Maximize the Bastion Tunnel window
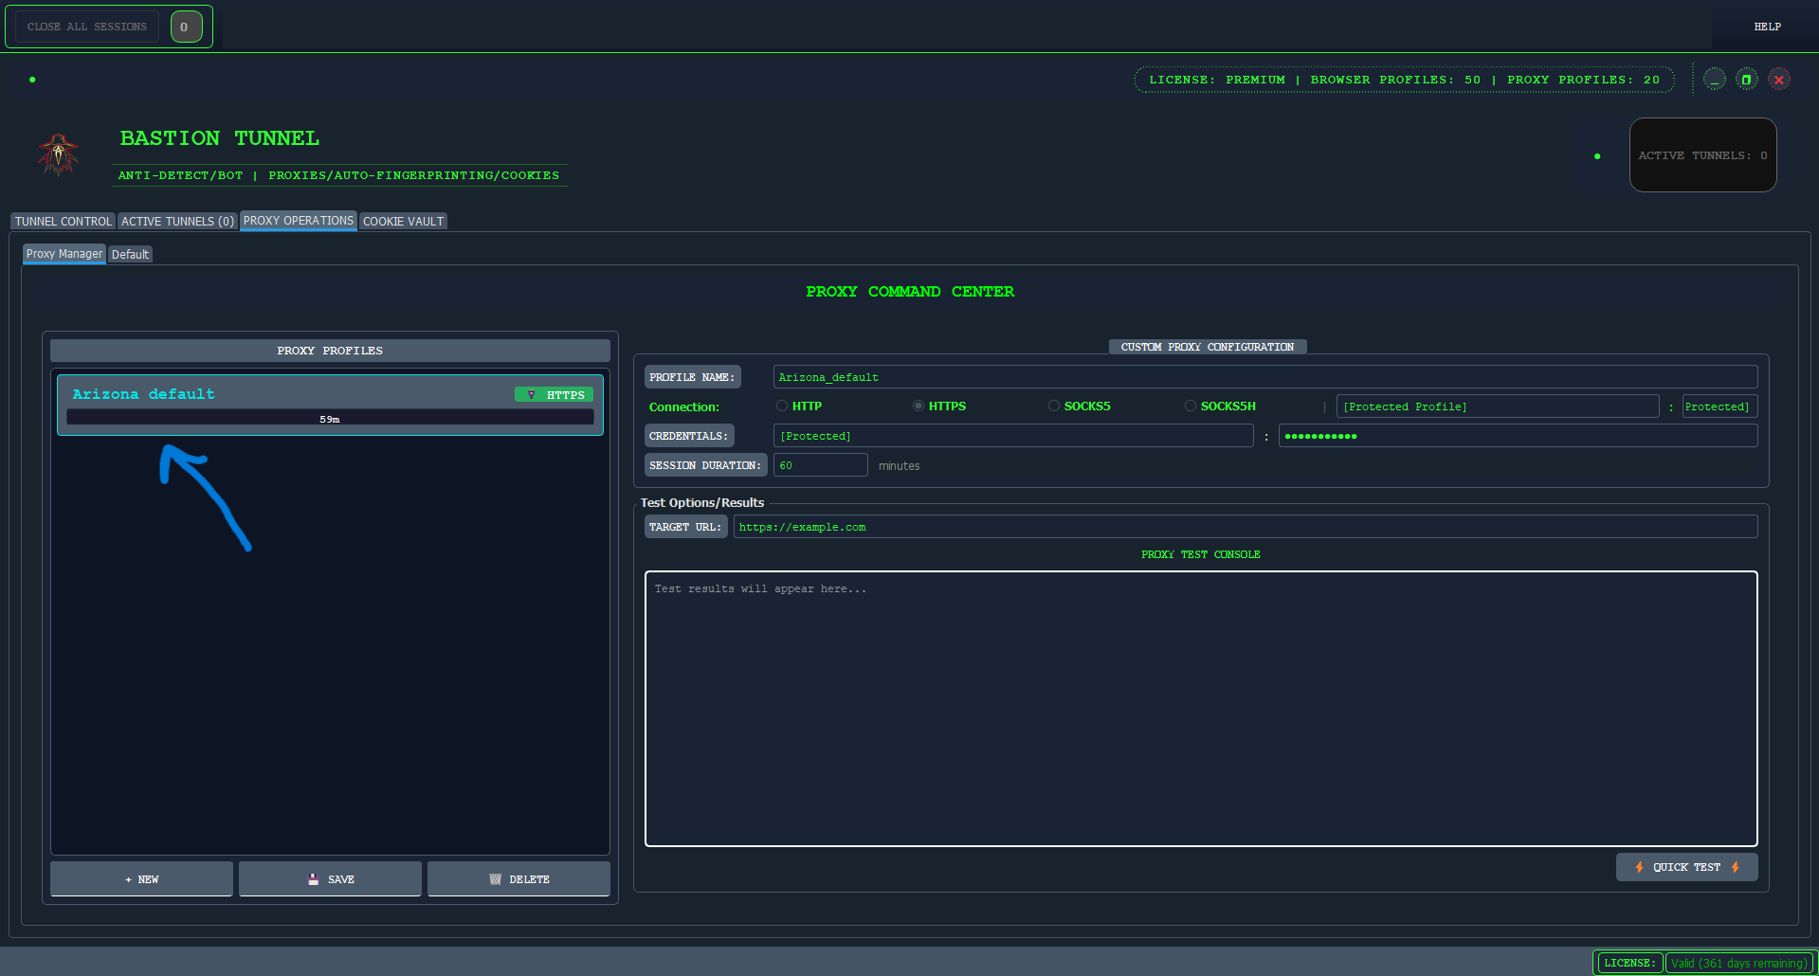1819x976 pixels. click(1747, 80)
